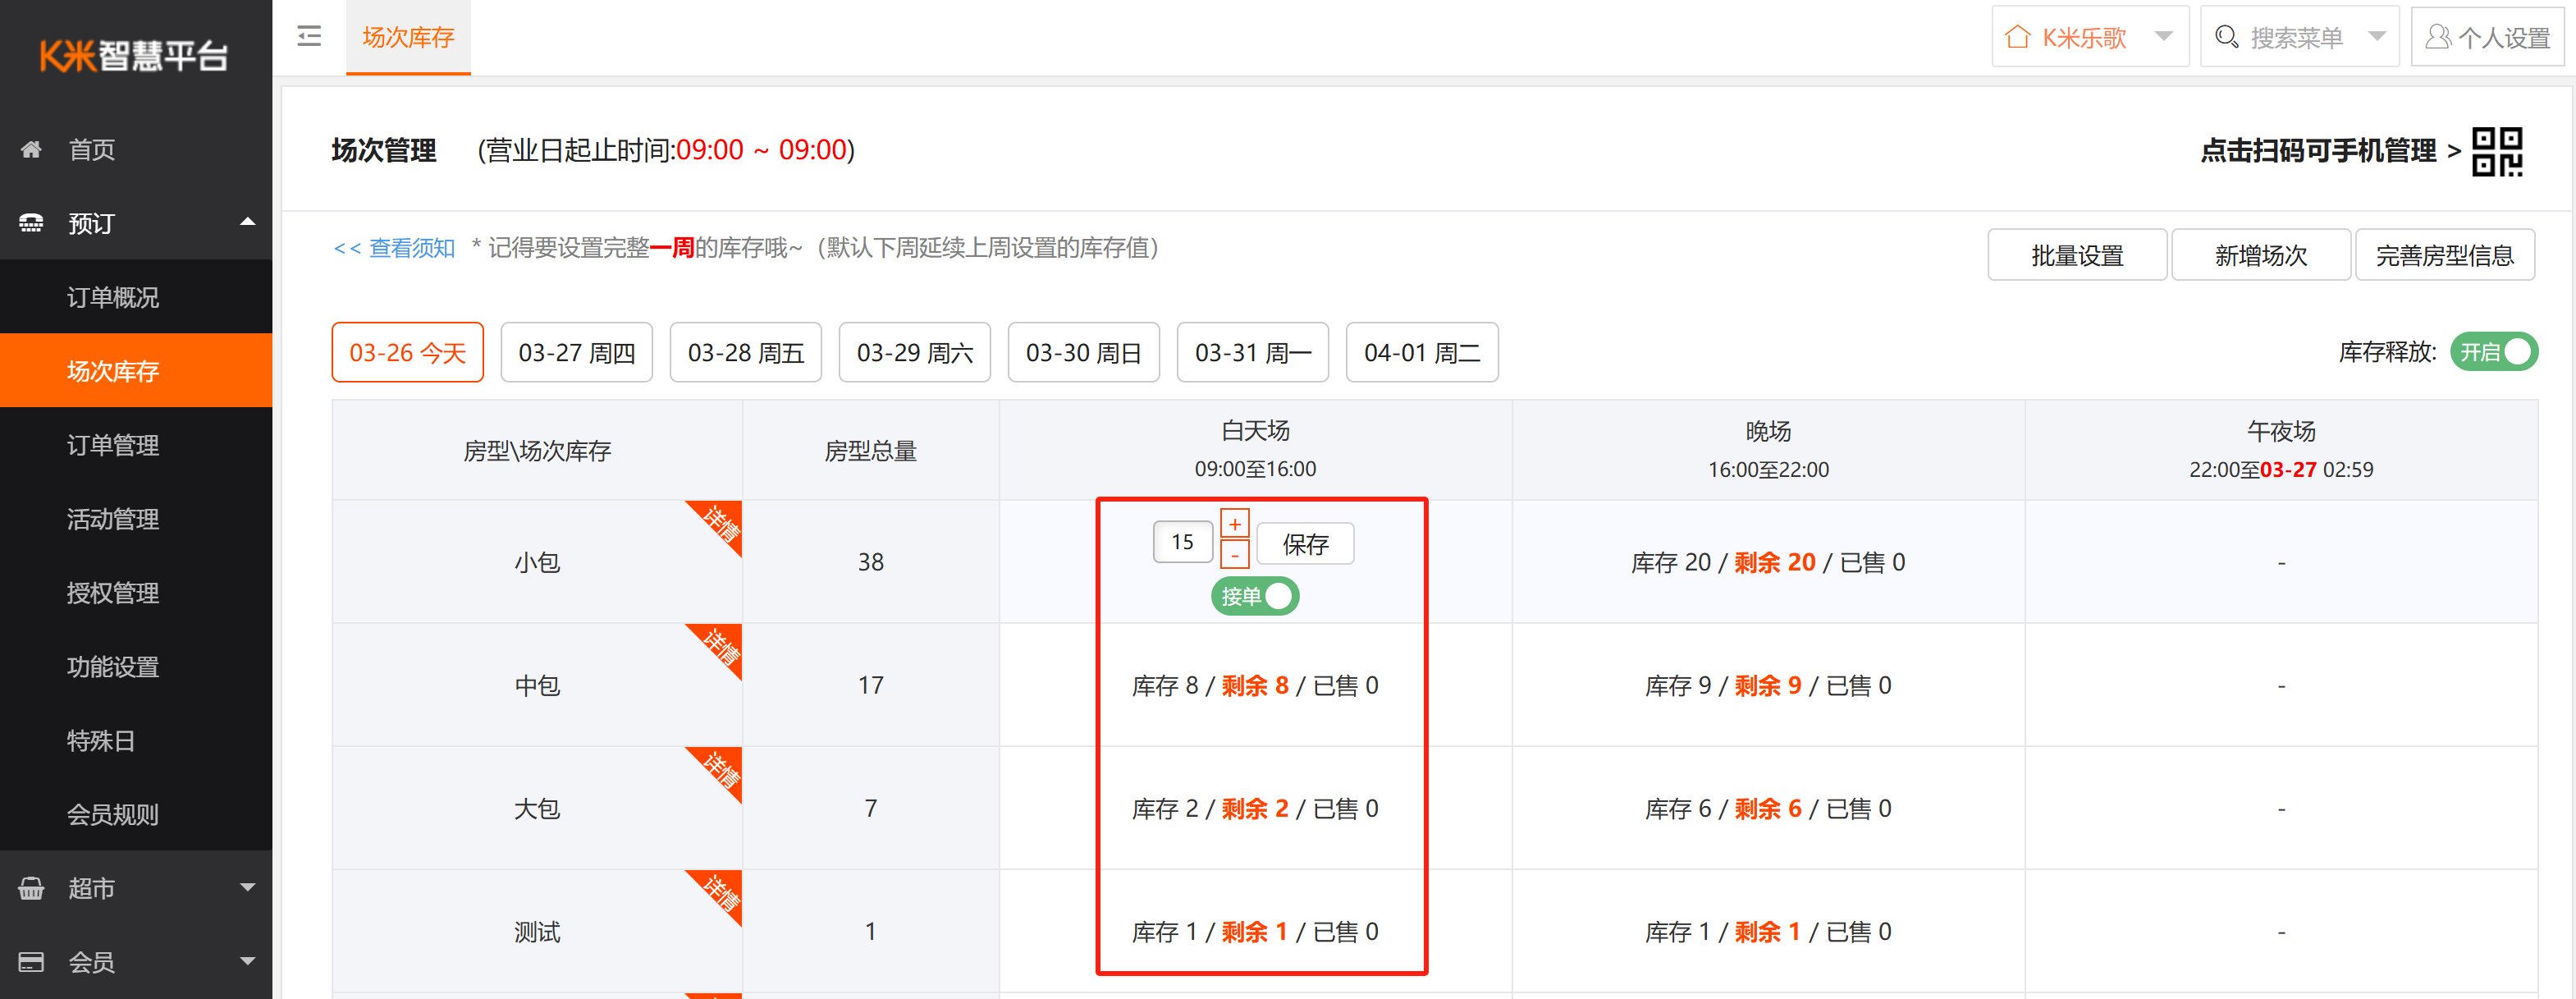Open 订单管理 in the sidebar
Image resolution: width=2576 pixels, height=999 pixels.
pos(113,445)
